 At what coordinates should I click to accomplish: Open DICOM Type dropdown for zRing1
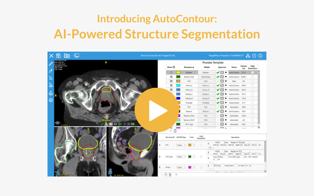[181, 167]
